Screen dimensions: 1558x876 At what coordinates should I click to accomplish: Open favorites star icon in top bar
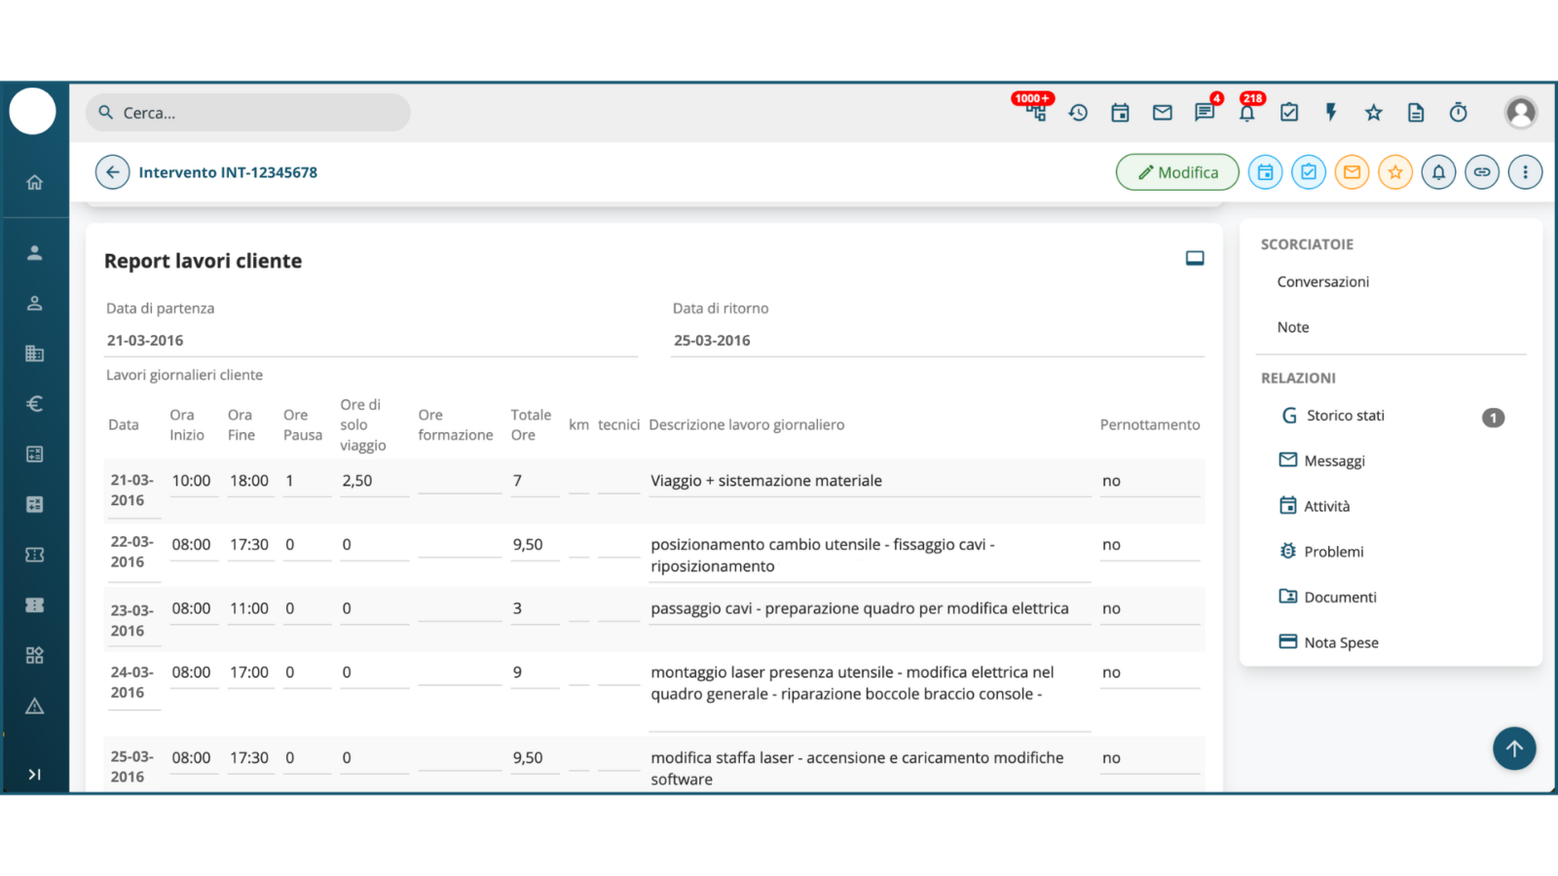pos(1373,113)
